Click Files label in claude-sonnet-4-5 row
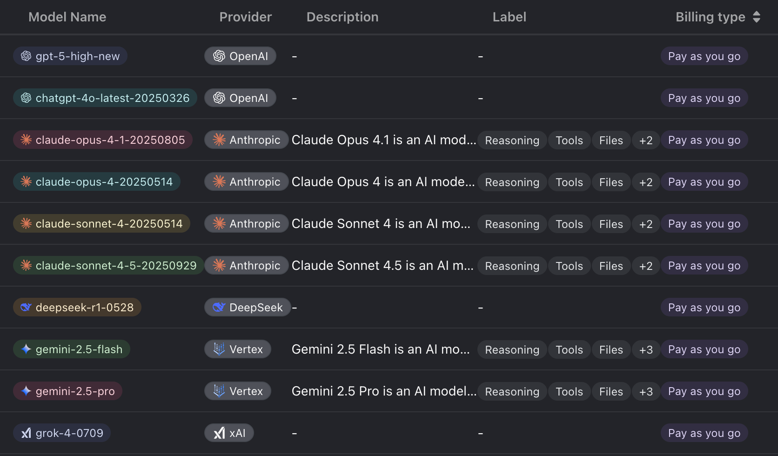778x456 pixels. [610, 266]
